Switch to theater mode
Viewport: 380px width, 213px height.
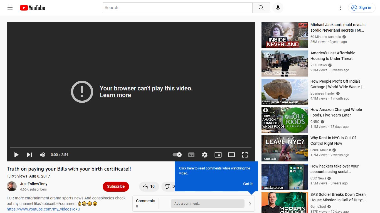pyautogui.click(x=231, y=155)
